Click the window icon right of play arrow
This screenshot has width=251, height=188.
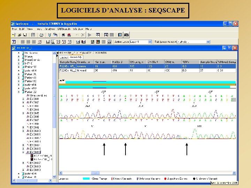click(x=98, y=35)
